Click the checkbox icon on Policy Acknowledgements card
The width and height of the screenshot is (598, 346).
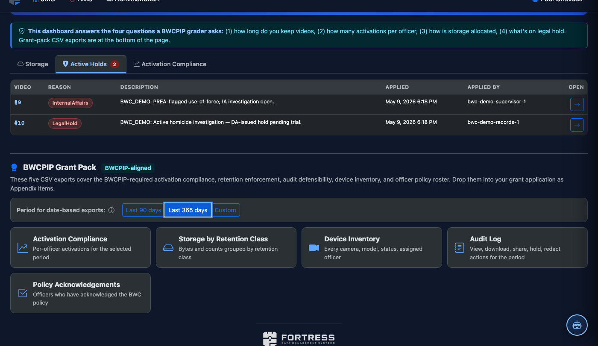23,293
